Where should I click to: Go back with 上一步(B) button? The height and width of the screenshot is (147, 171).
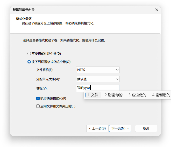pos(97,128)
